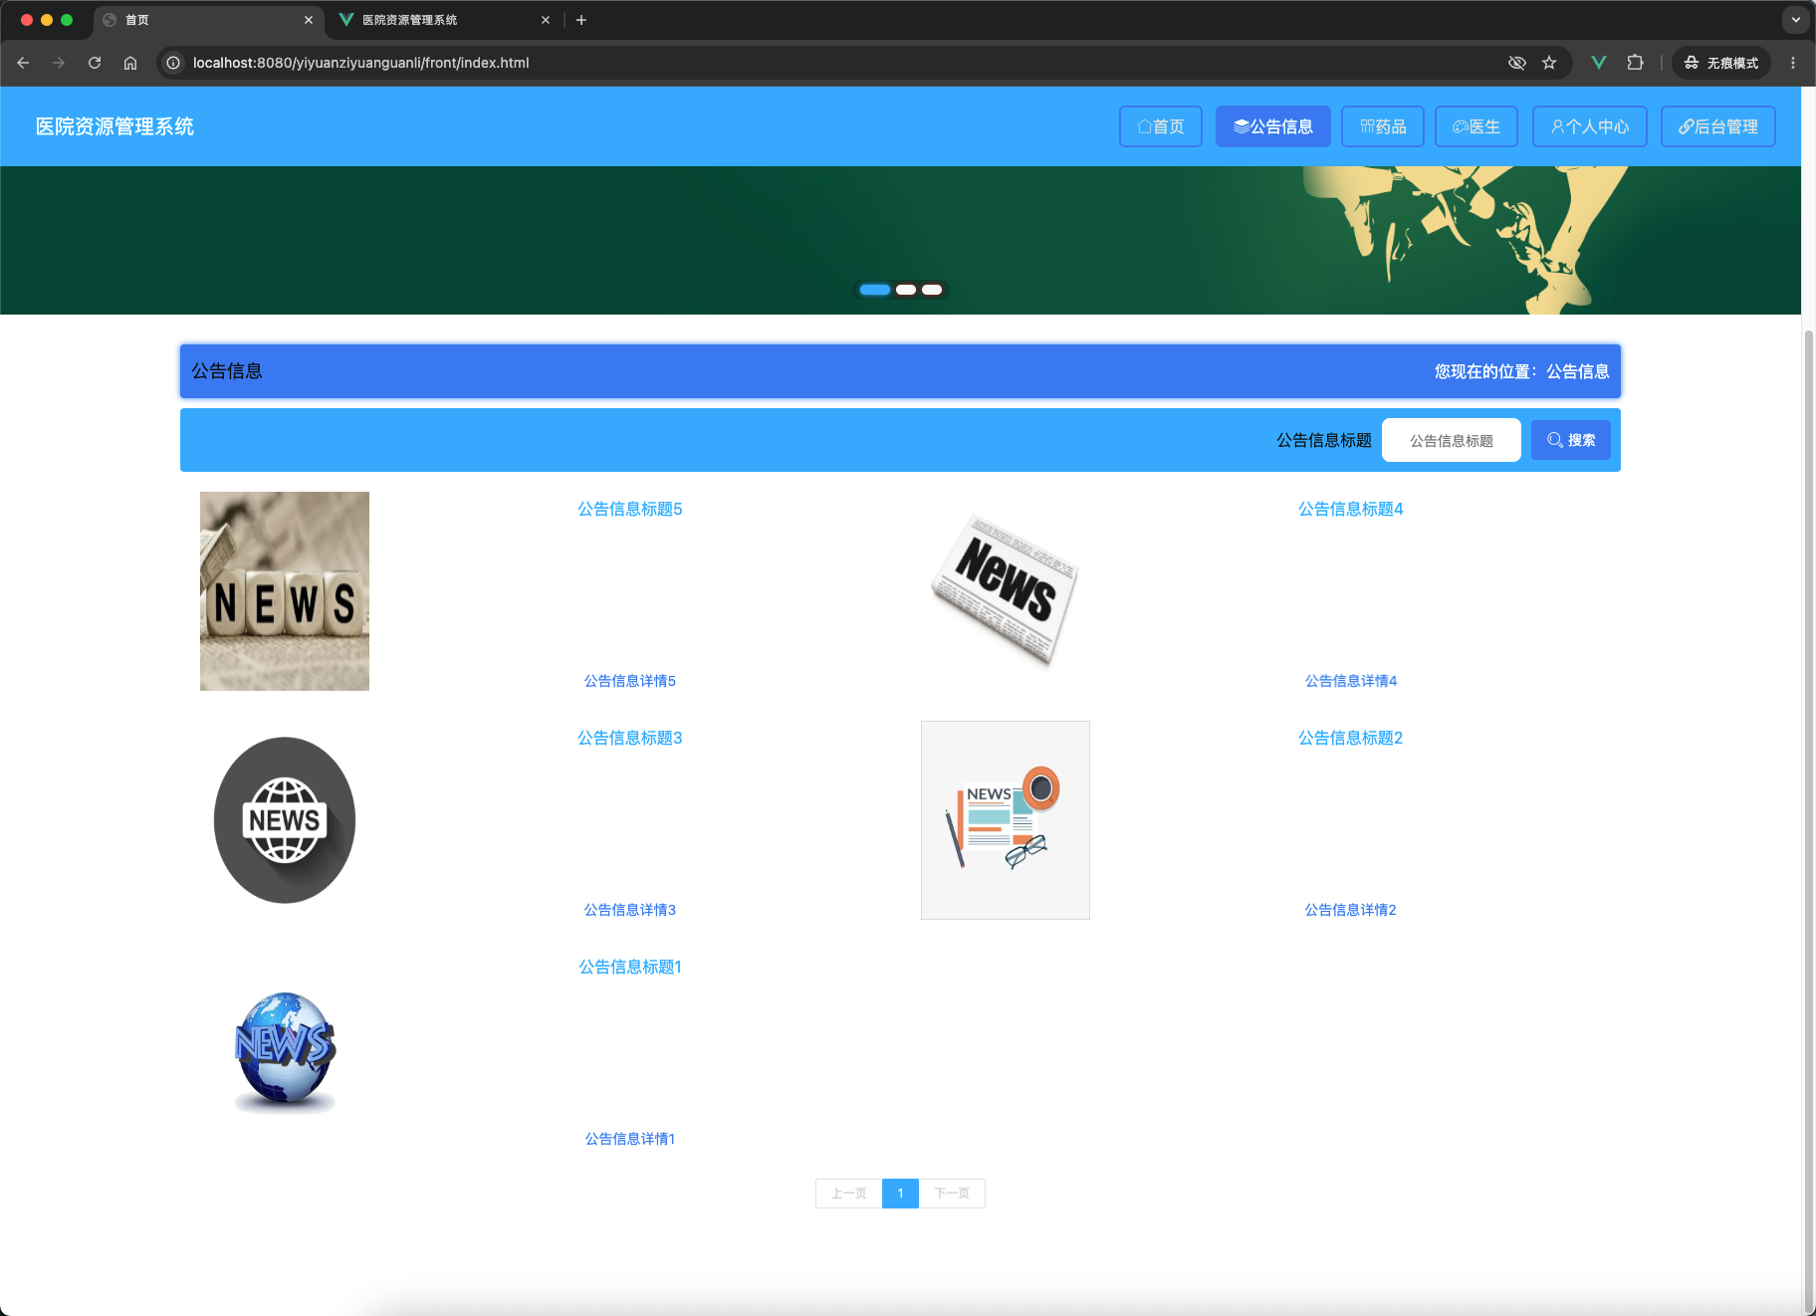
Task: Expand the tab search dropdown arrow
Action: point(1796,19)
